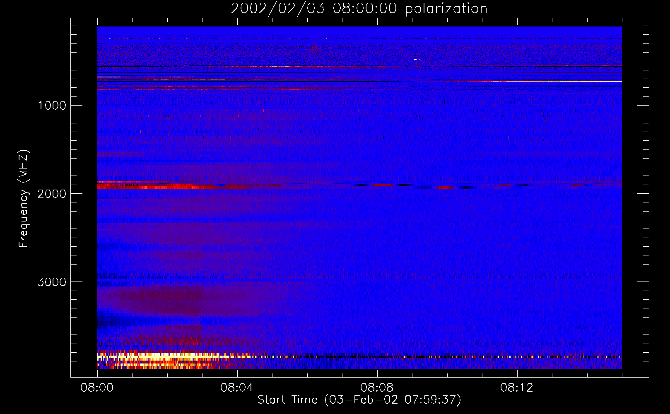Click the 'Start Time (03-Feb-02 07:59:37)' label
The width and height of the screenshot is (670, 414).
coord(359,400)
